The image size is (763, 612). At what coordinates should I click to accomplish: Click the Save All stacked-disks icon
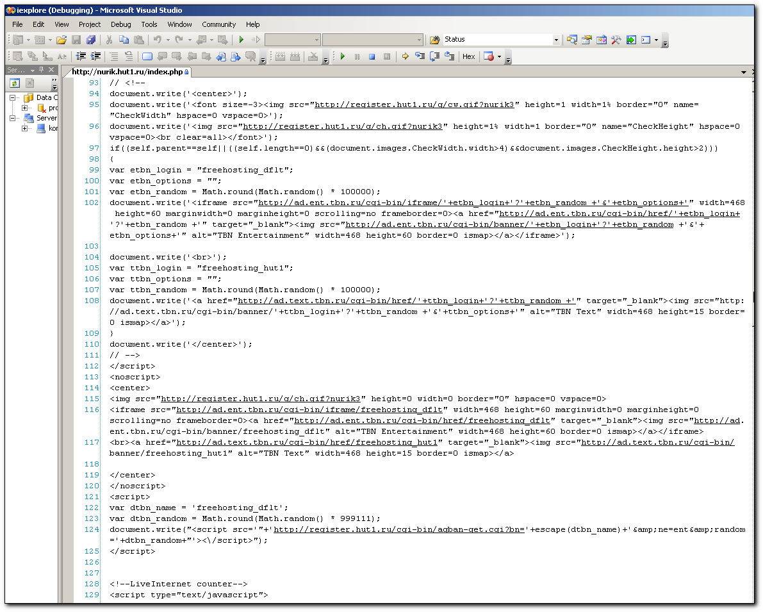click(x=91, y=40)
